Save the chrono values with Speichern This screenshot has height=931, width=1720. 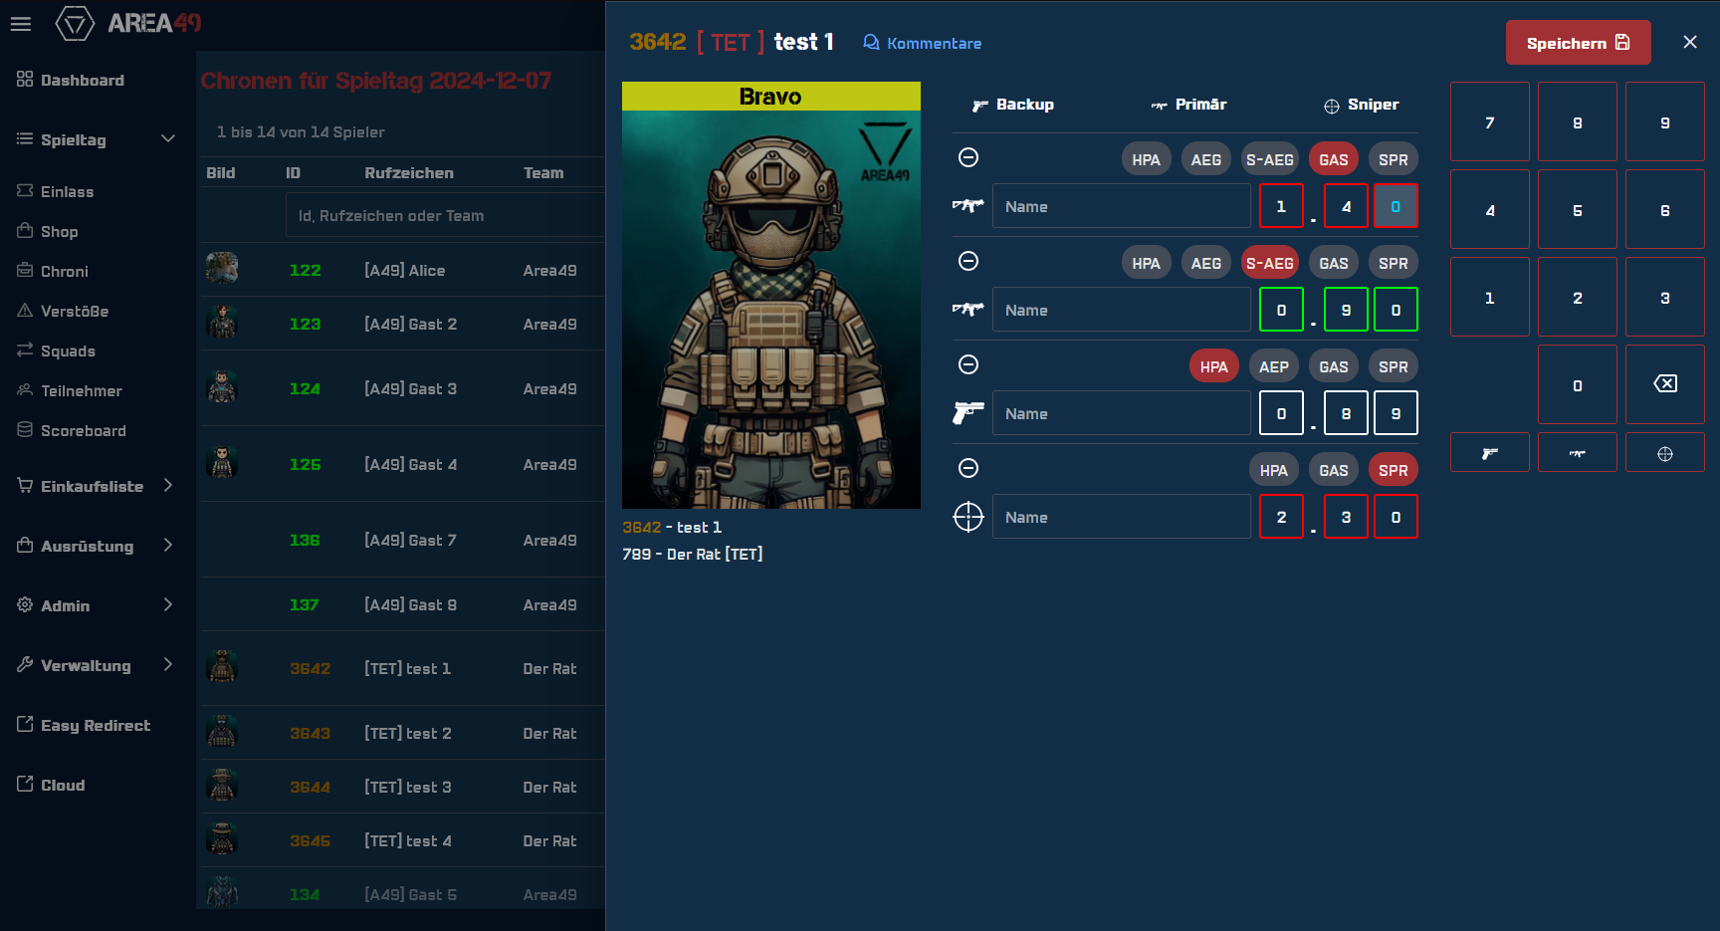pos(1579,43)
